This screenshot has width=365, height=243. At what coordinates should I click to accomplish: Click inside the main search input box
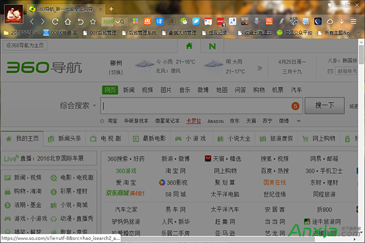(195, 106)
